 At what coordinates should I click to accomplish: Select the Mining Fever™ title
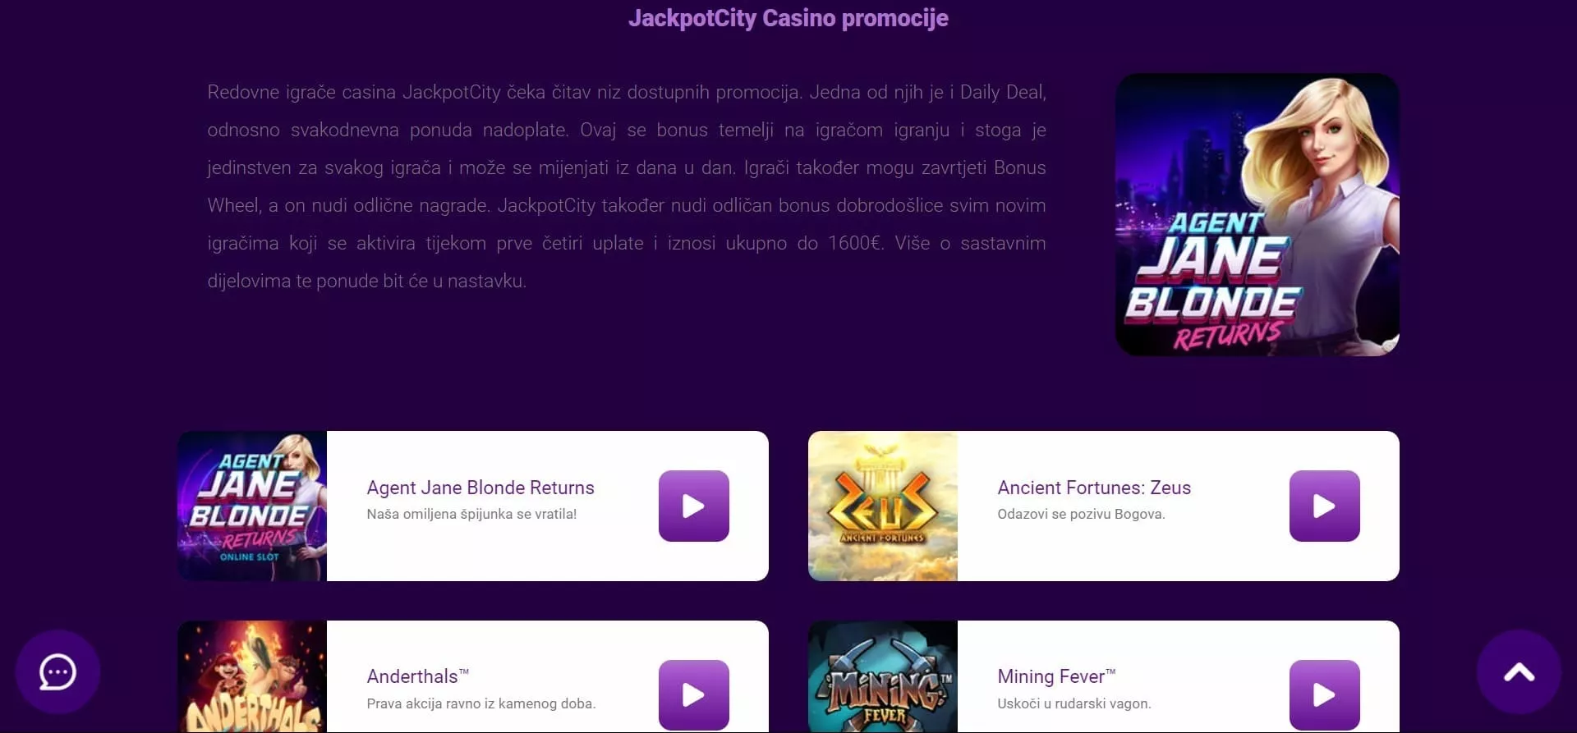(1056, 676)
